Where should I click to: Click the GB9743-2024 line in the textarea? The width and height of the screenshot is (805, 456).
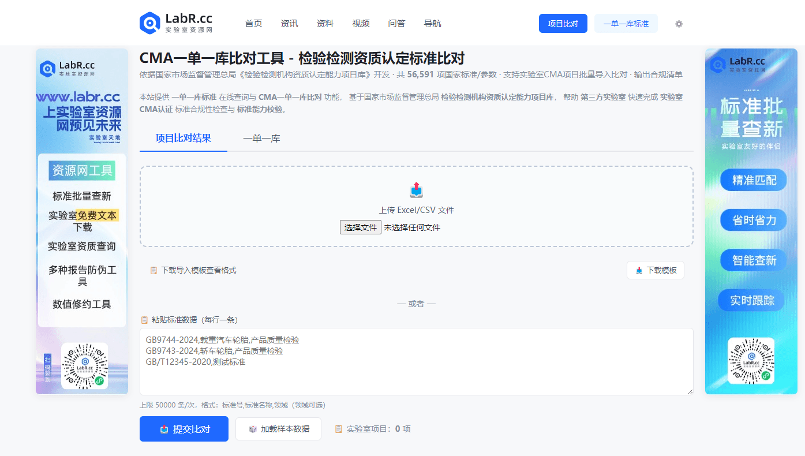tap(215, 351)
